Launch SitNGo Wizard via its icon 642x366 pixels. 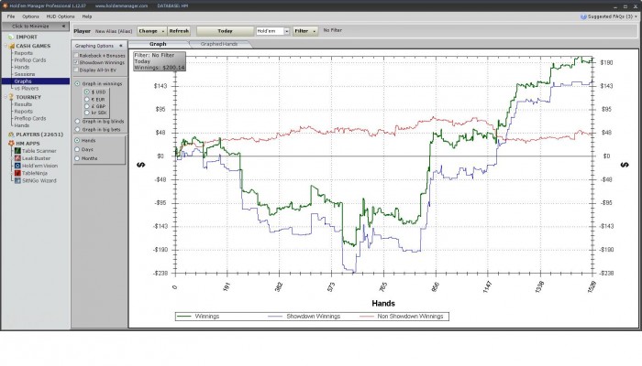(x=17, y=180)
